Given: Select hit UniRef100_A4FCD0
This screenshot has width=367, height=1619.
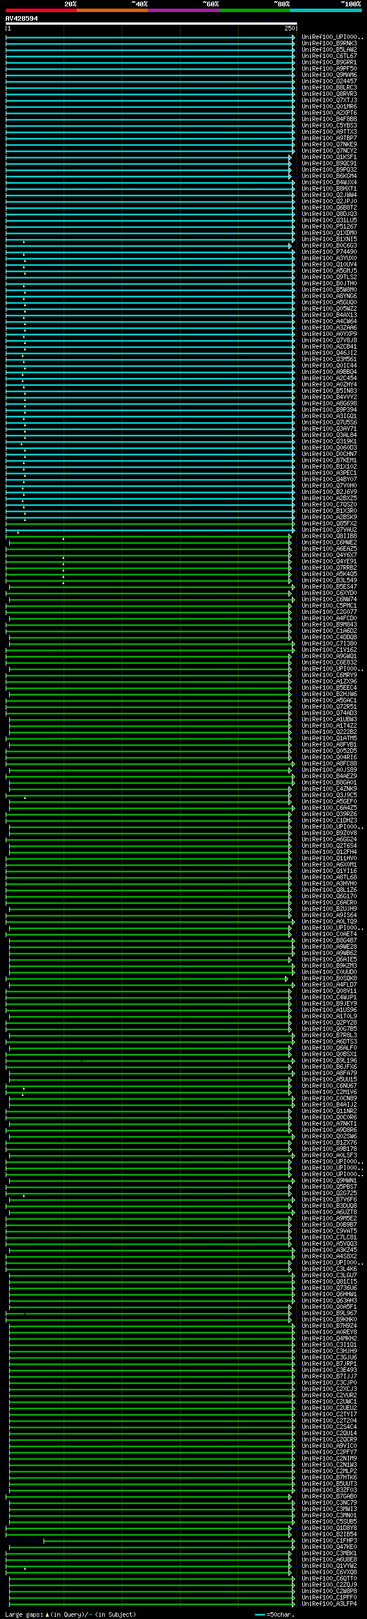Looking at the screenshot, I should click(329, 619).
